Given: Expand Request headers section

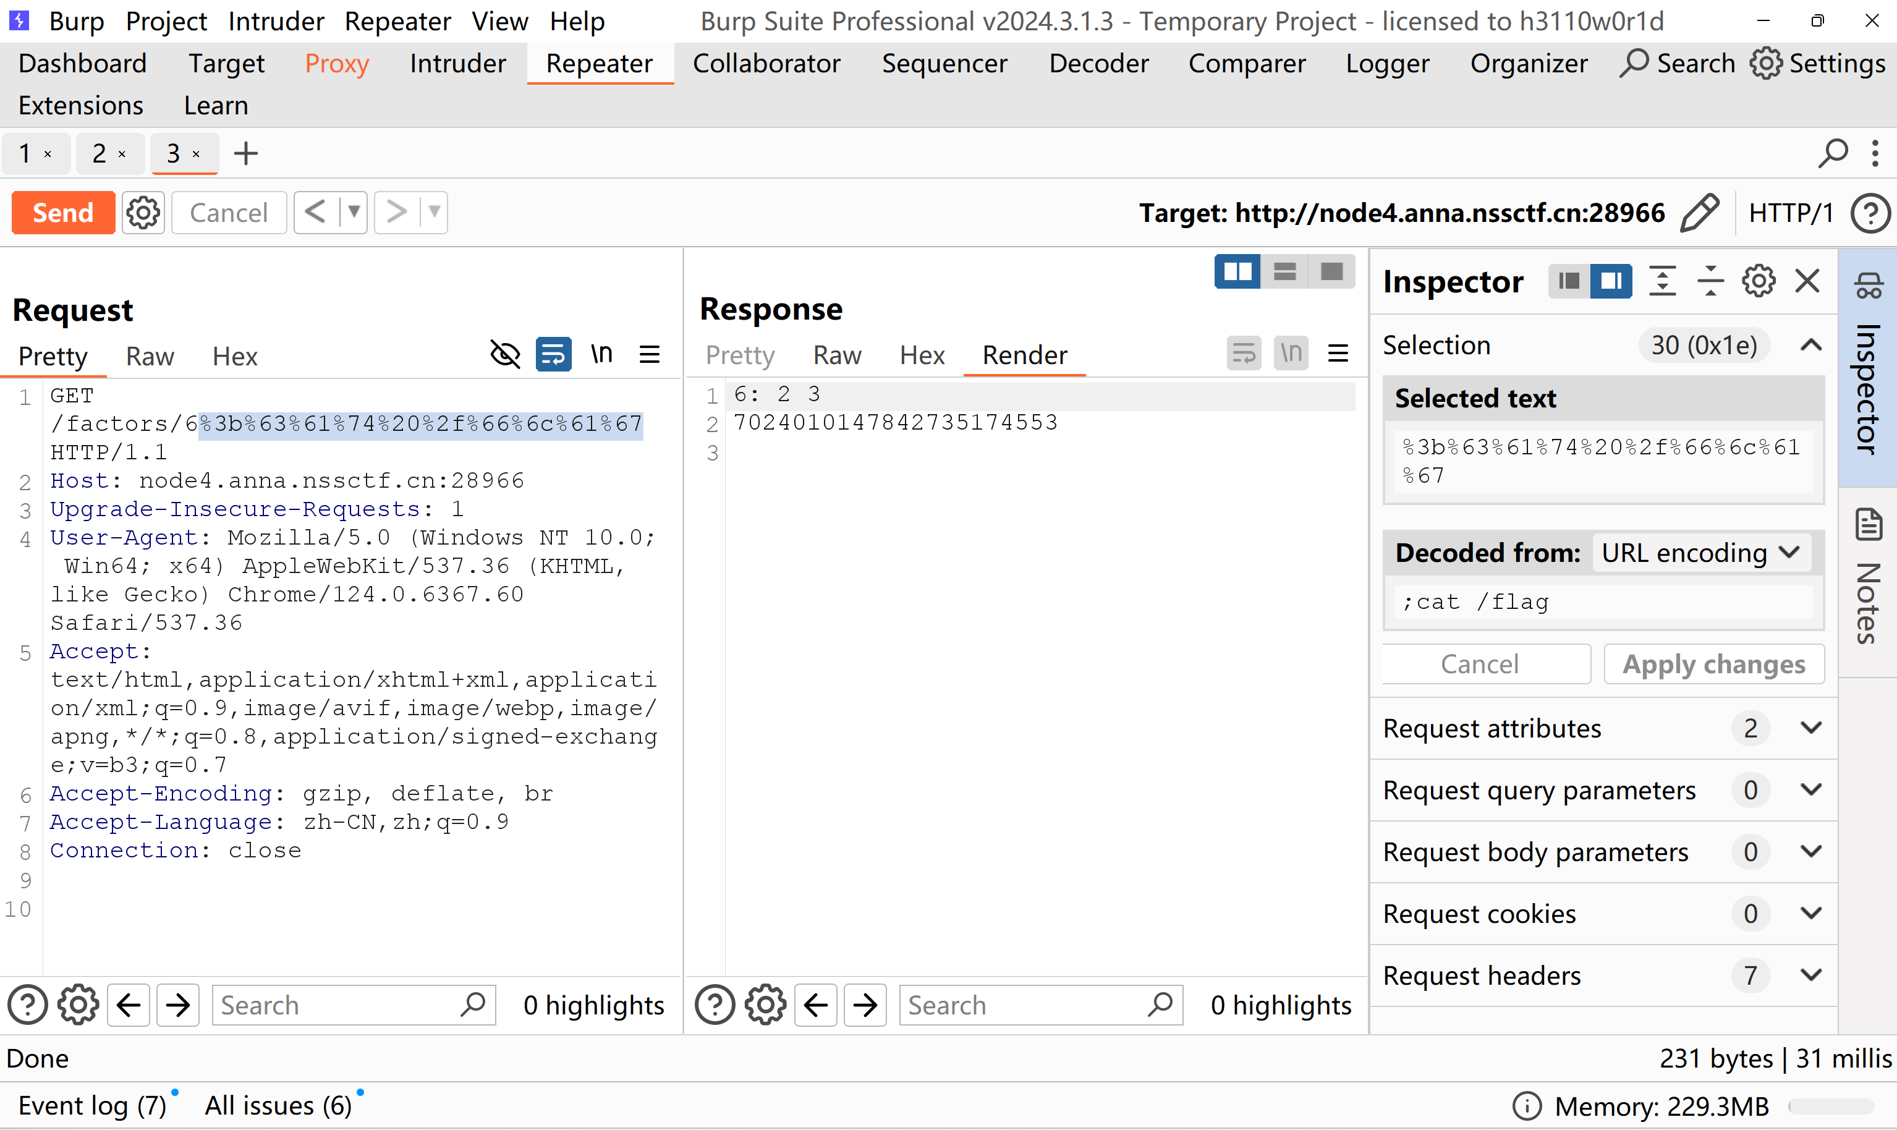Looking at the screenshot, I should pos(1811,975).
